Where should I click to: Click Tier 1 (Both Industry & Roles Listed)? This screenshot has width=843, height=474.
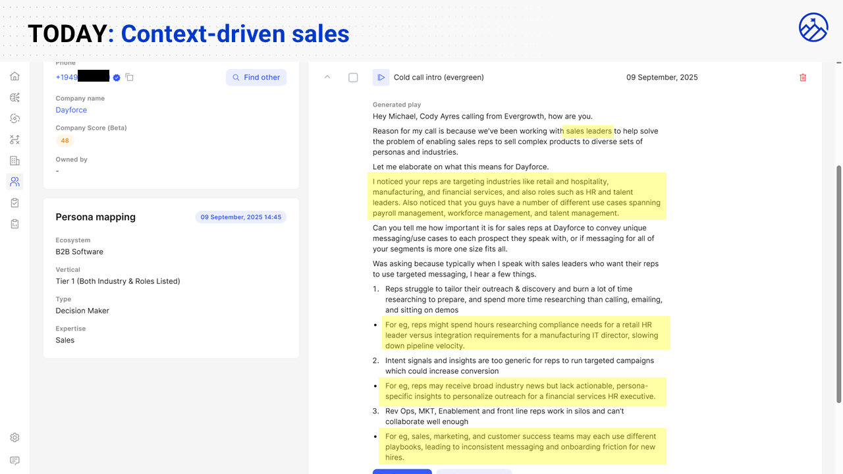[x=118, y=281]
